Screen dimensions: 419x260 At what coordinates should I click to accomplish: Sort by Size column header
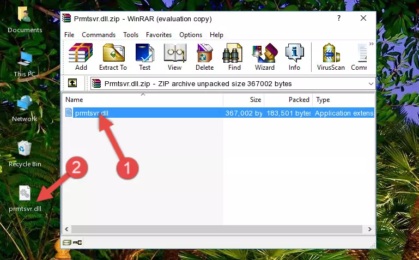(x=244, y=100)
